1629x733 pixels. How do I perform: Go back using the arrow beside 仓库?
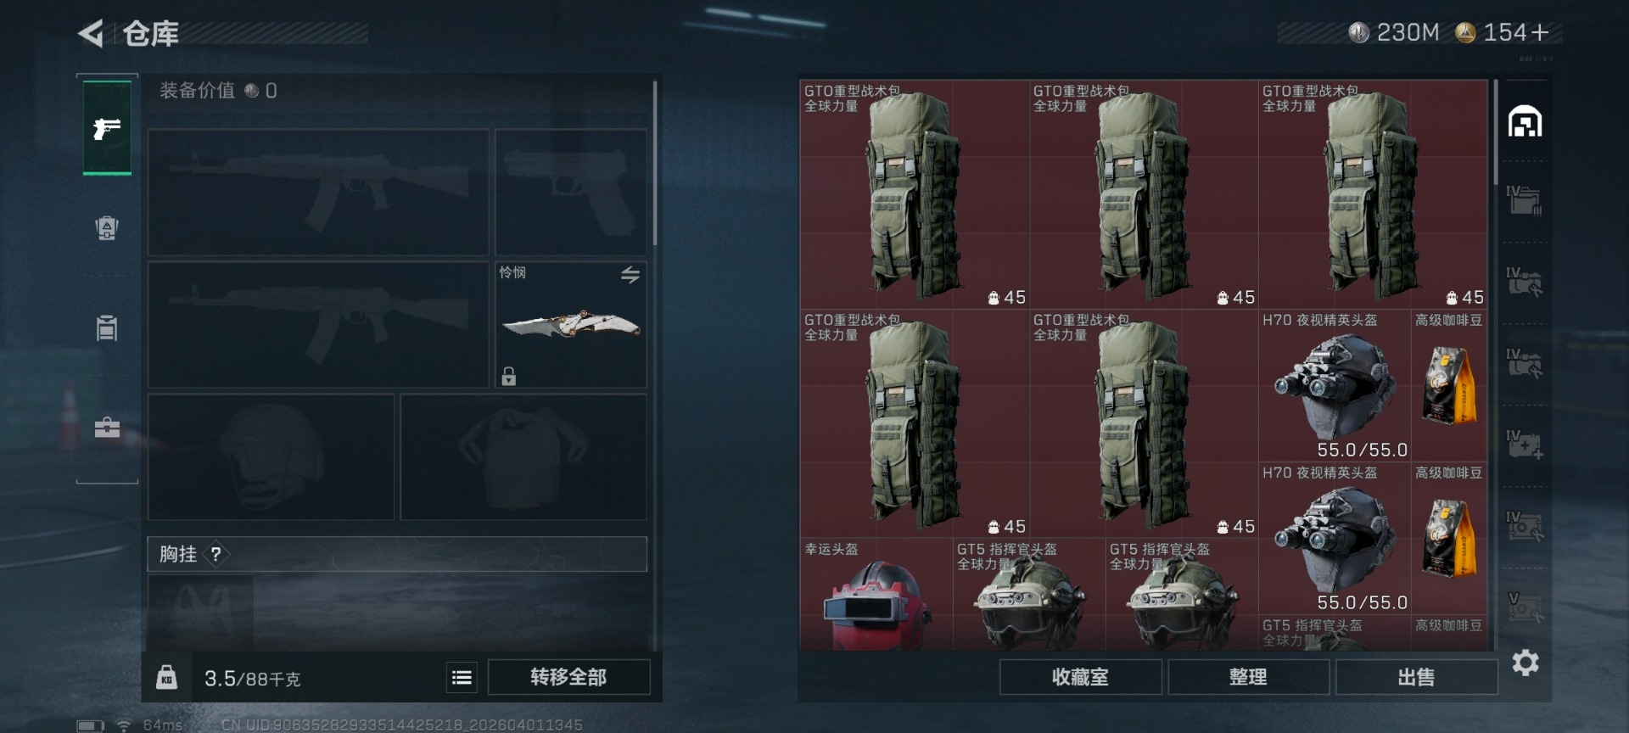click(x=91, y=34)
